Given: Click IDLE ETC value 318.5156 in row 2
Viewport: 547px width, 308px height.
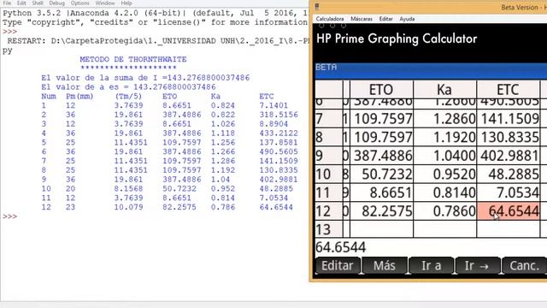Looking at the screenshot, I should pyautogui.click(x=279, y=115).
